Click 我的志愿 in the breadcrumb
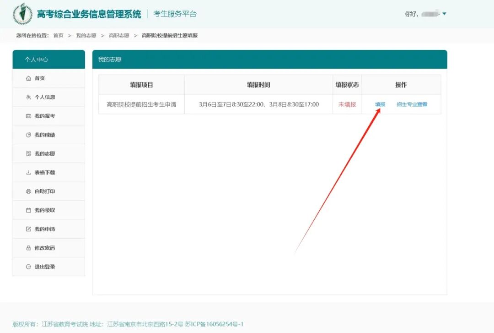Screen dimensions: 494x333 [x=86, y=36]
